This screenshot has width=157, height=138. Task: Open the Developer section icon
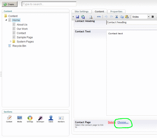pyautogui.click(x=40, y=119)
